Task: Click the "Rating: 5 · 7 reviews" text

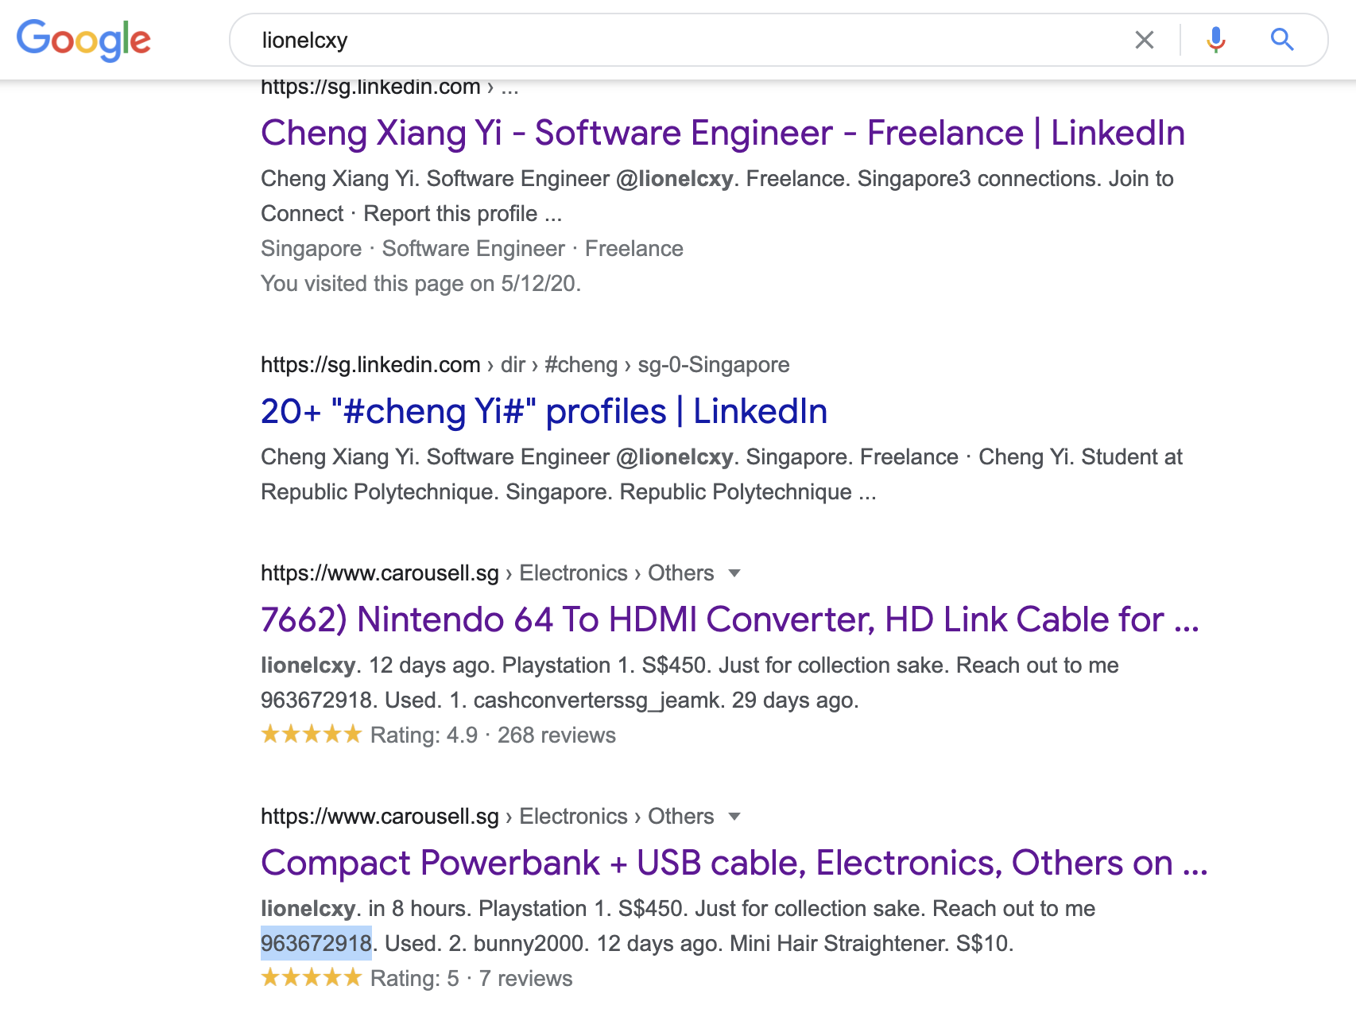Action: pos(471,979)
